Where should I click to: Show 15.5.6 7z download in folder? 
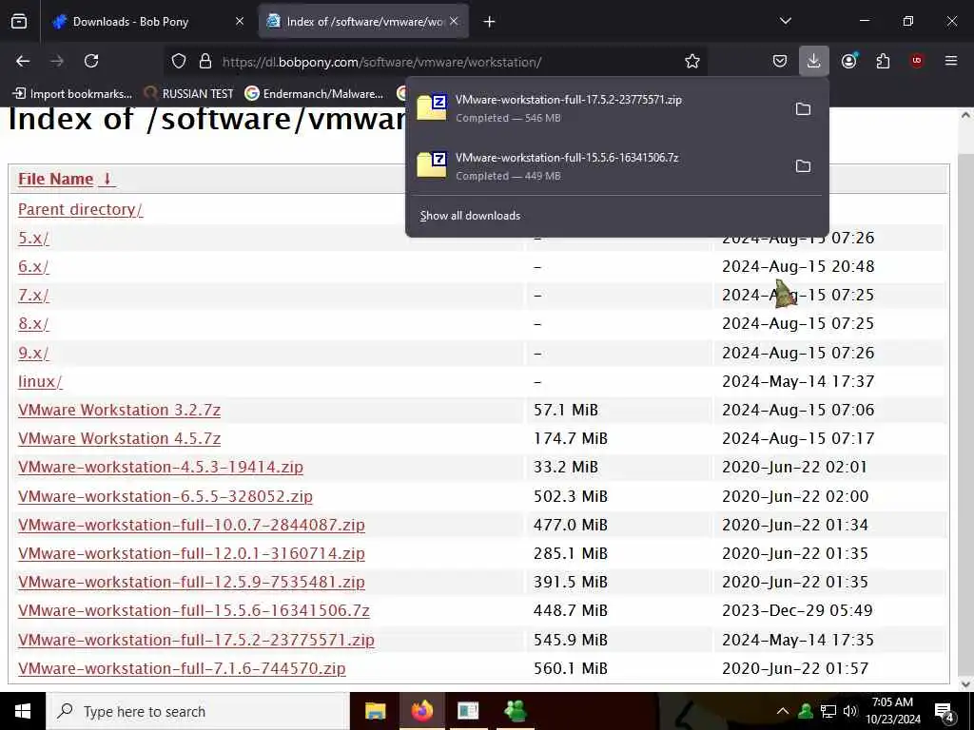(x=803, y=166)
